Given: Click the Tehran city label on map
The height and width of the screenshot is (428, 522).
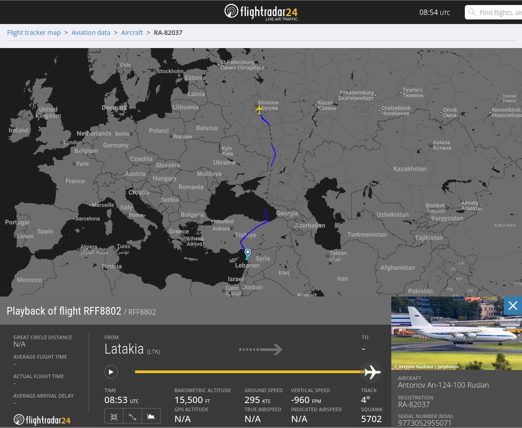Looking at the screenshot, I should click(338, 256).
